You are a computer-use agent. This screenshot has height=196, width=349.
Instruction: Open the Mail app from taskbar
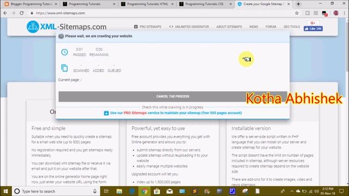pos(170,191)
